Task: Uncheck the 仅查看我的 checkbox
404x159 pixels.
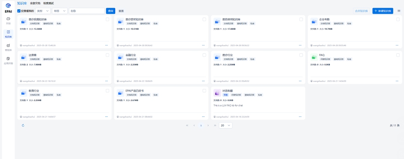Action: [x=19, y=11]
